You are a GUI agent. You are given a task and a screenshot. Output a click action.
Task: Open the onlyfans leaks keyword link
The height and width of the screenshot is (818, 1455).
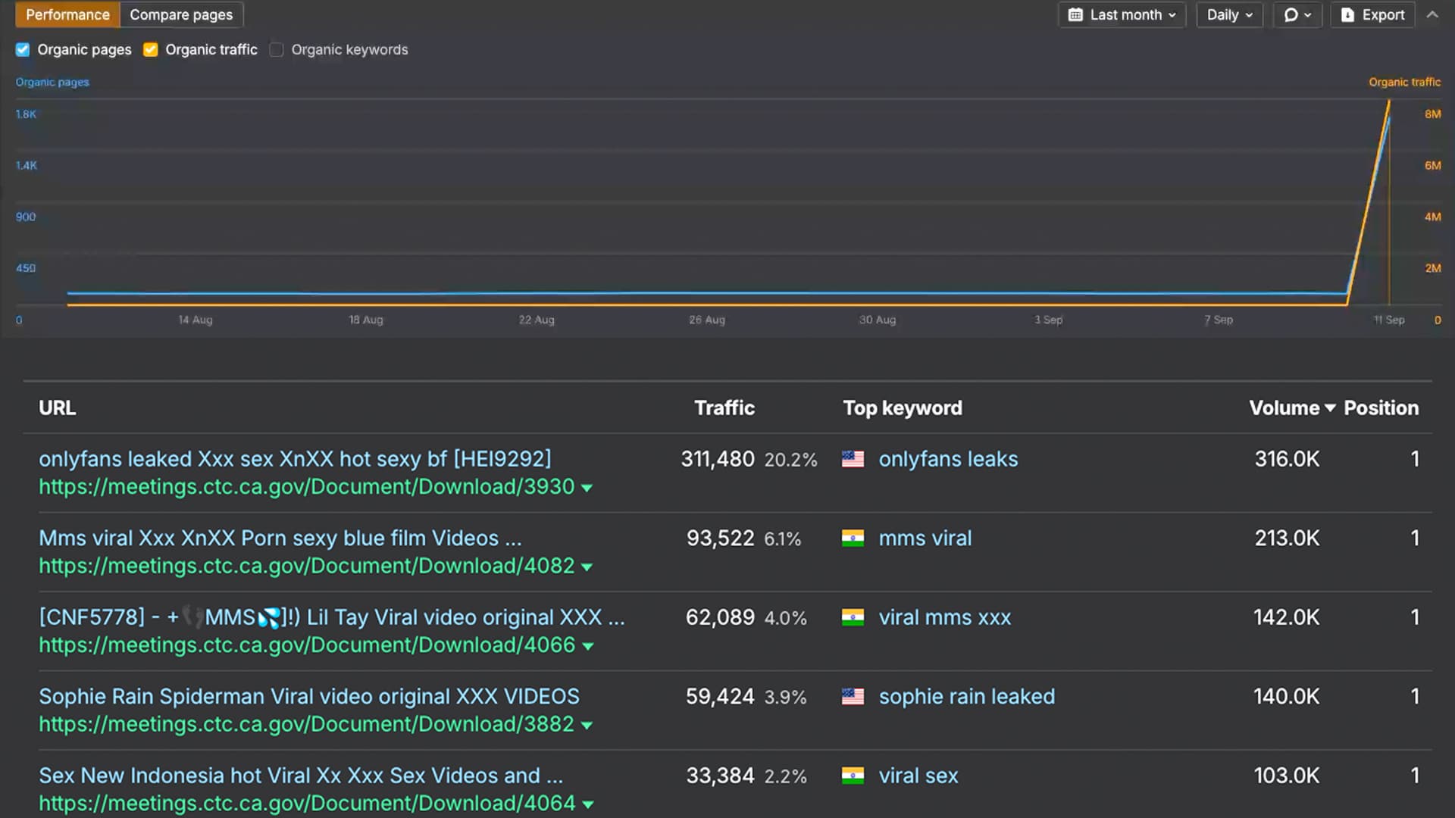pyautogui.click(x=947, y=458)
